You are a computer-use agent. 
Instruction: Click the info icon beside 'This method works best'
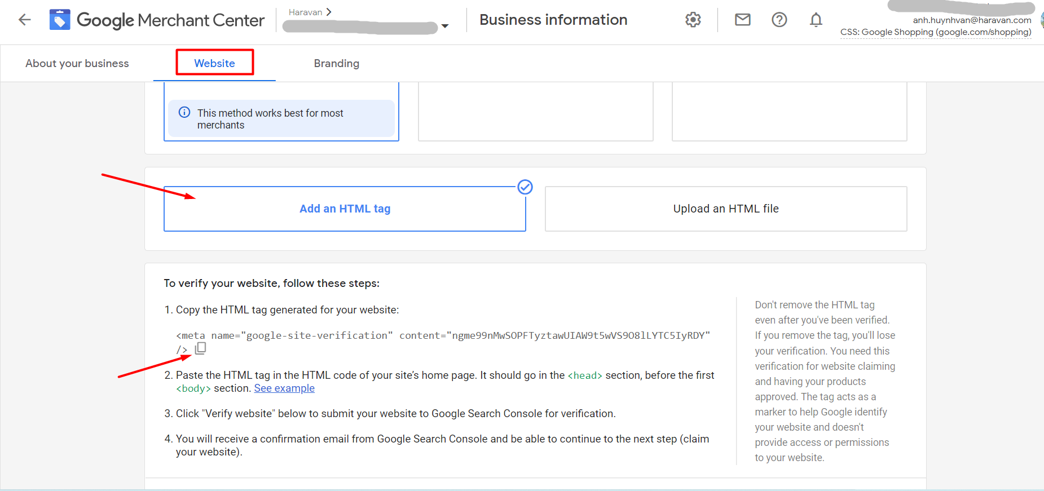184,112
